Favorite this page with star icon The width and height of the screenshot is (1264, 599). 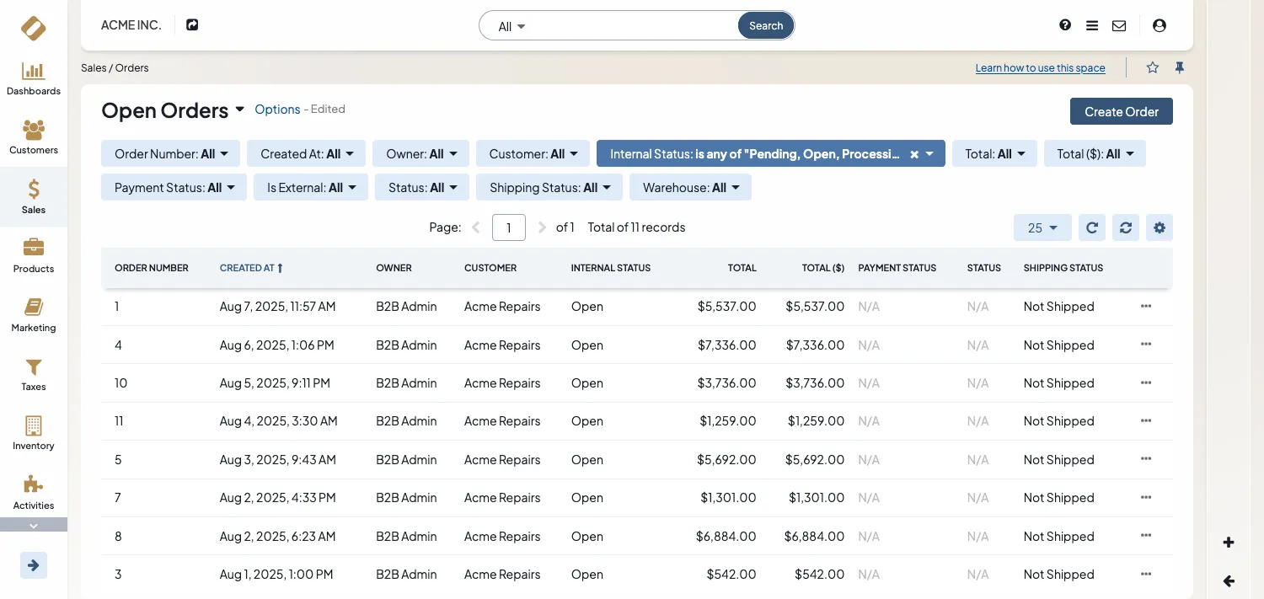tap(1153, 67)
